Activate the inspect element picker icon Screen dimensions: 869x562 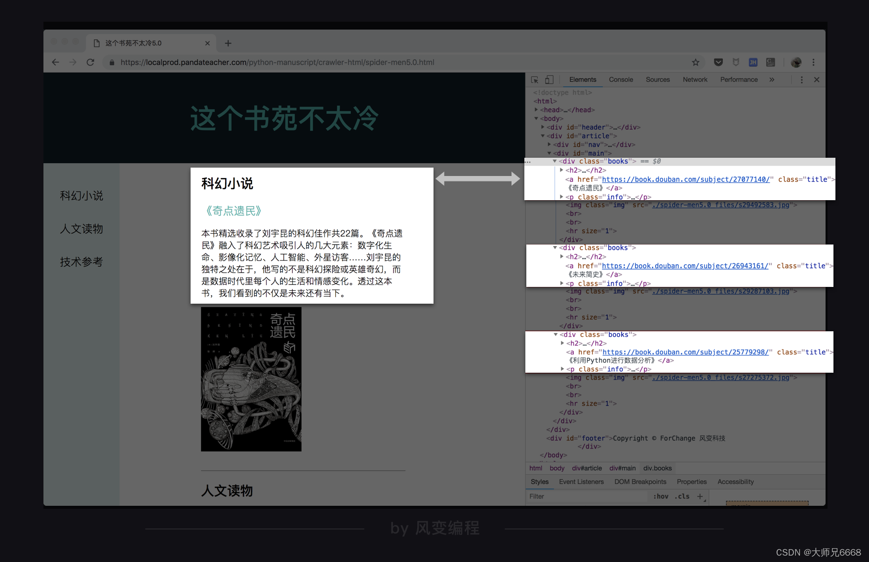[x=535, y=79]
